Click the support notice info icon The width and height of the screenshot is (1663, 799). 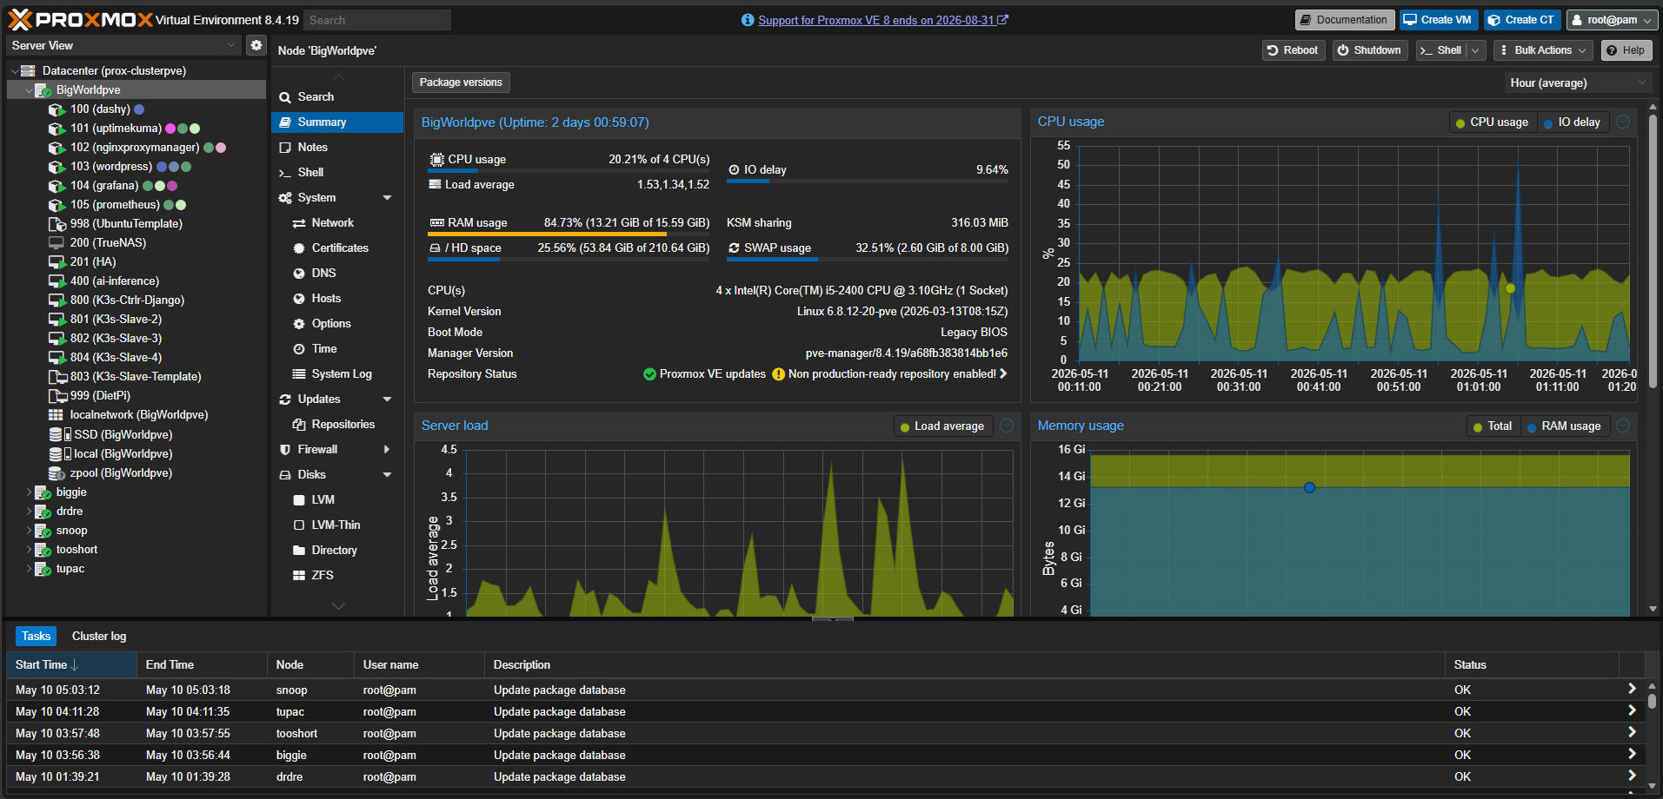tap(748, 20)
